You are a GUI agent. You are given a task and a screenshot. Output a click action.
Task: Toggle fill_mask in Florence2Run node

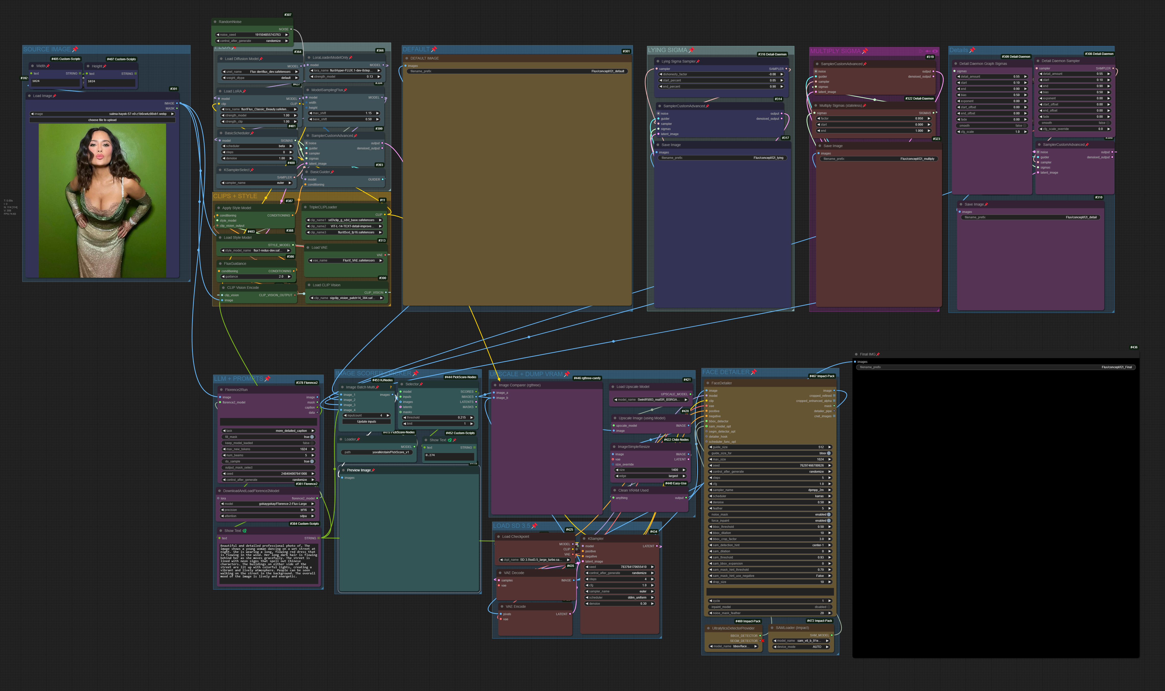point(312,437)
